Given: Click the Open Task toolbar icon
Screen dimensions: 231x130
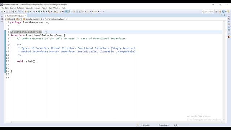Looking at the screenshot, I should point(57,12).
